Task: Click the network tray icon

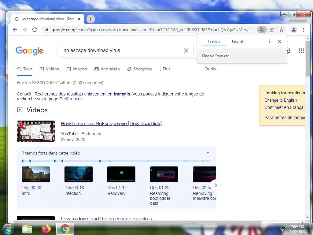Action: click(282, 229)
